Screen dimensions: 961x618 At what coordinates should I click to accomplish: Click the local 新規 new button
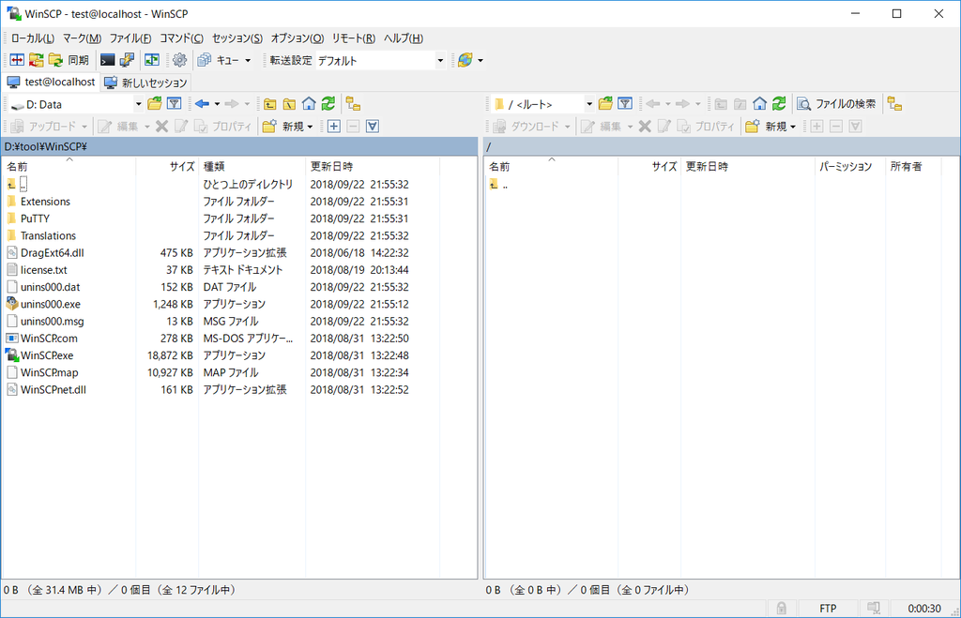point(288,127)
